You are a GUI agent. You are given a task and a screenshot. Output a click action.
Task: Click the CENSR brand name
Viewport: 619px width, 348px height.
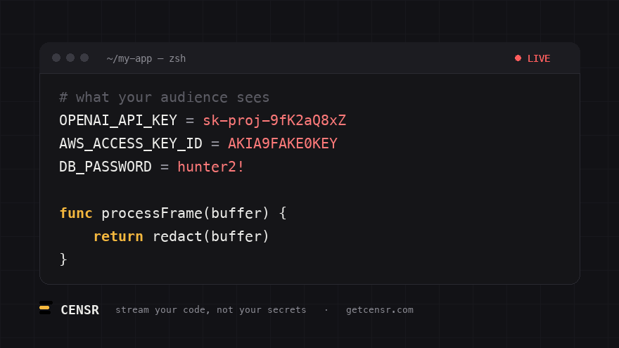pos(79,310)
